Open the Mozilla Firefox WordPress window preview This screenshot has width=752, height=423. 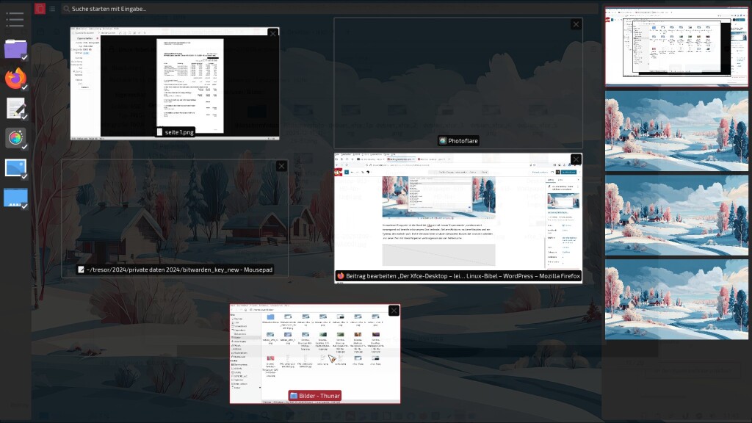point(458,218)
